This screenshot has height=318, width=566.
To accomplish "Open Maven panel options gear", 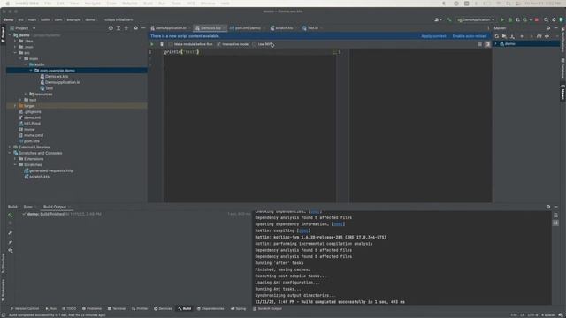I will click(548, 28).
